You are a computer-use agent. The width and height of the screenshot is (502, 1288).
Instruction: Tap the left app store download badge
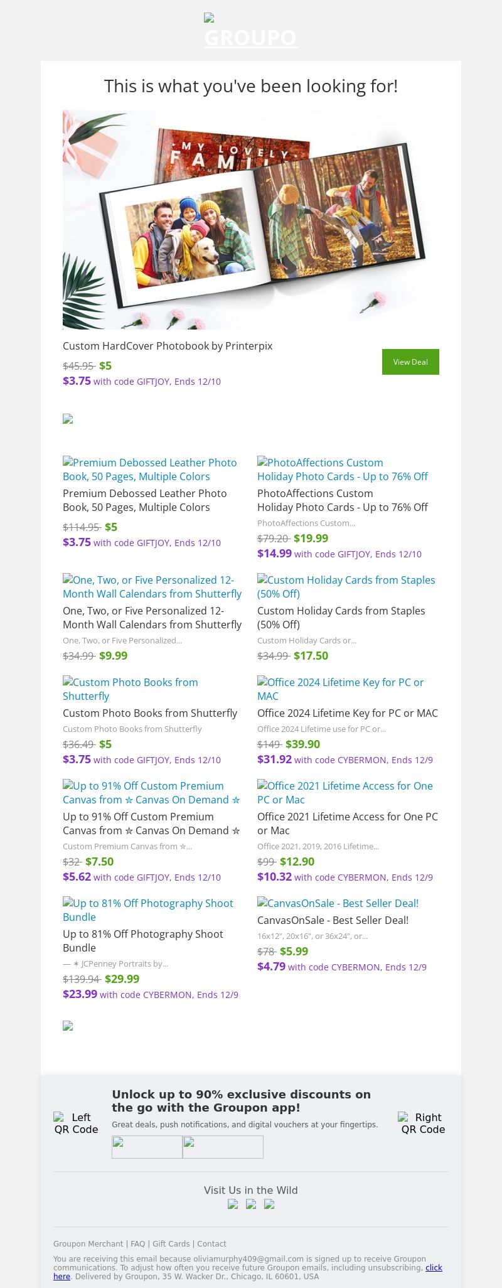click(147, 1147)
